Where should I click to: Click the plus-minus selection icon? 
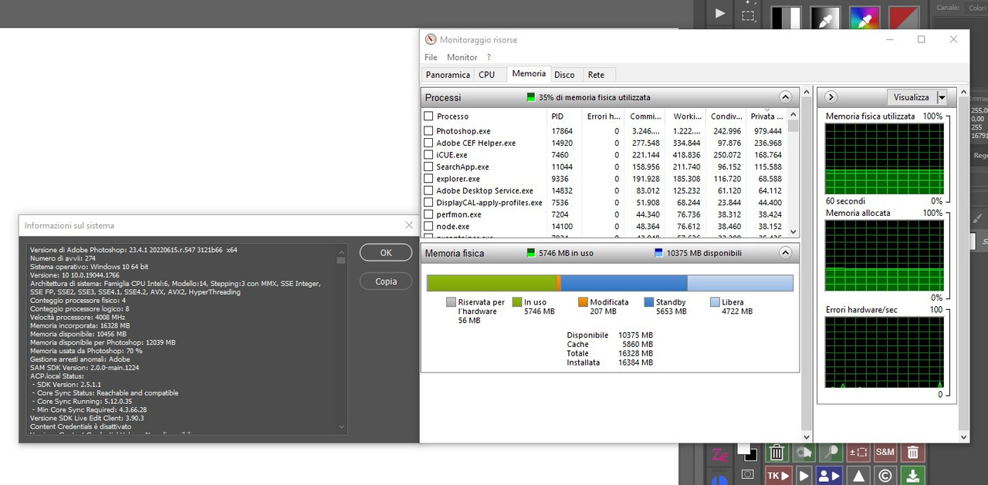[858, 453]
